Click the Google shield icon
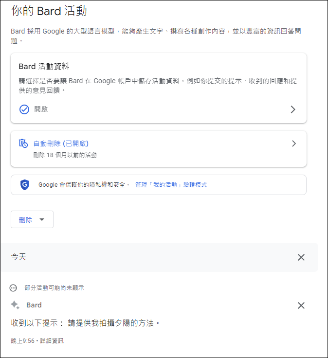This screenshot has height=358, width=328. pos(25,185)
